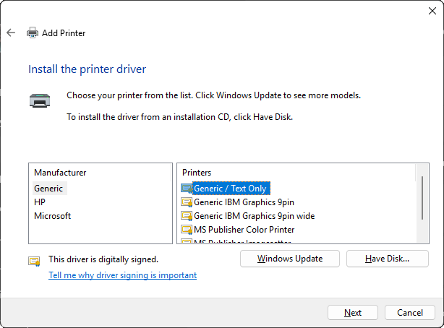444x328 pixels.
Task: Click Next to continue
Action: (x=353, y=312)
